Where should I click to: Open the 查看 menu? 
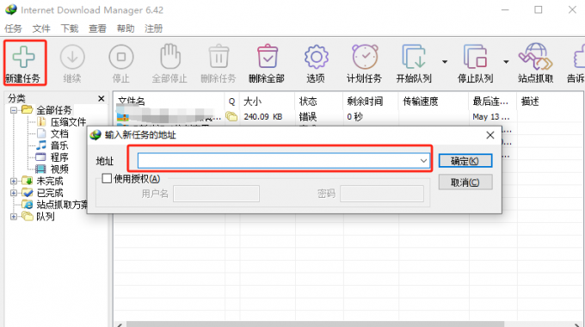tap(97, 28)
